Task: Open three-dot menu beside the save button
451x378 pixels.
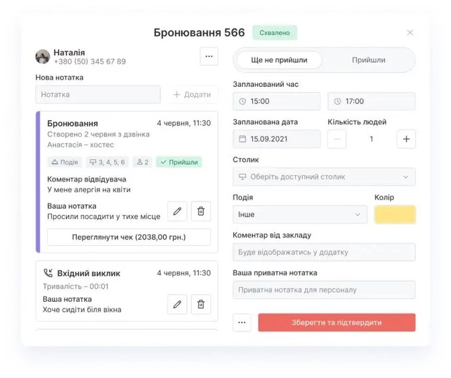Action: [x=242, y=322]
